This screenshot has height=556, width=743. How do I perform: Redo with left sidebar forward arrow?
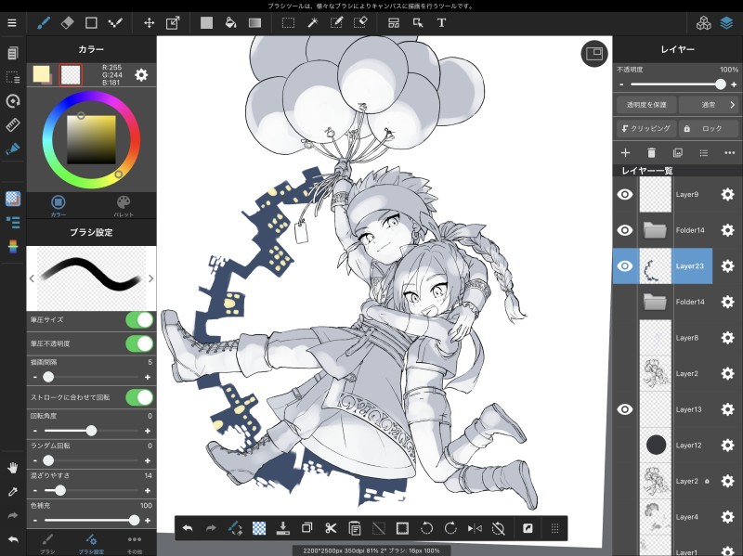coord(13,515)
